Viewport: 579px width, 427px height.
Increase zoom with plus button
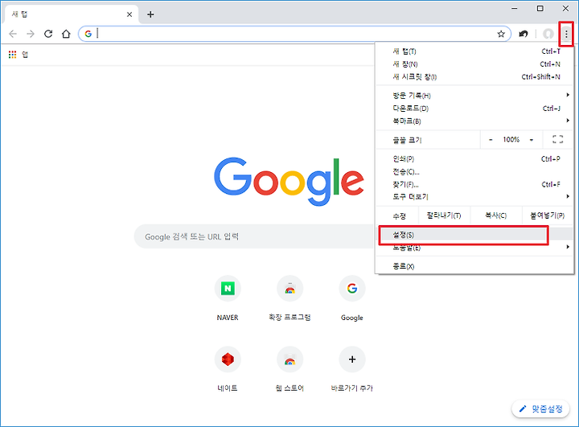coord(532,140)
